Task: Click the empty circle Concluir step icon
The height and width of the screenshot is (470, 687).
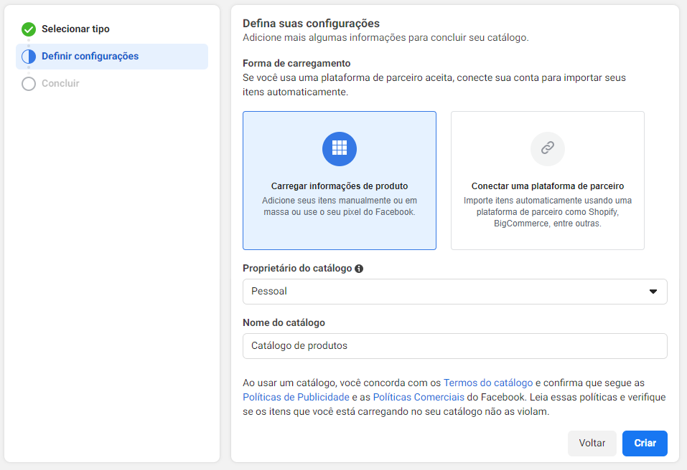Action: pyautogui.click(x=29, y=84)
